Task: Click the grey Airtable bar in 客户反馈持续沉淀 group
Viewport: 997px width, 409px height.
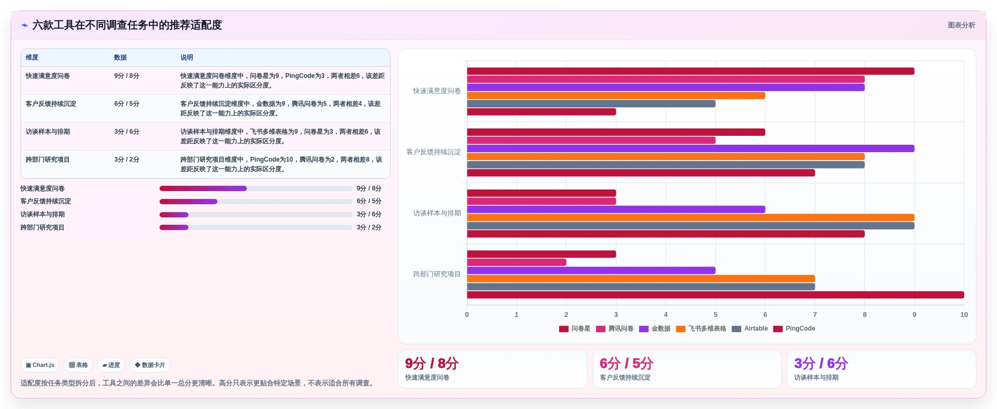Action: click(665, 165)
